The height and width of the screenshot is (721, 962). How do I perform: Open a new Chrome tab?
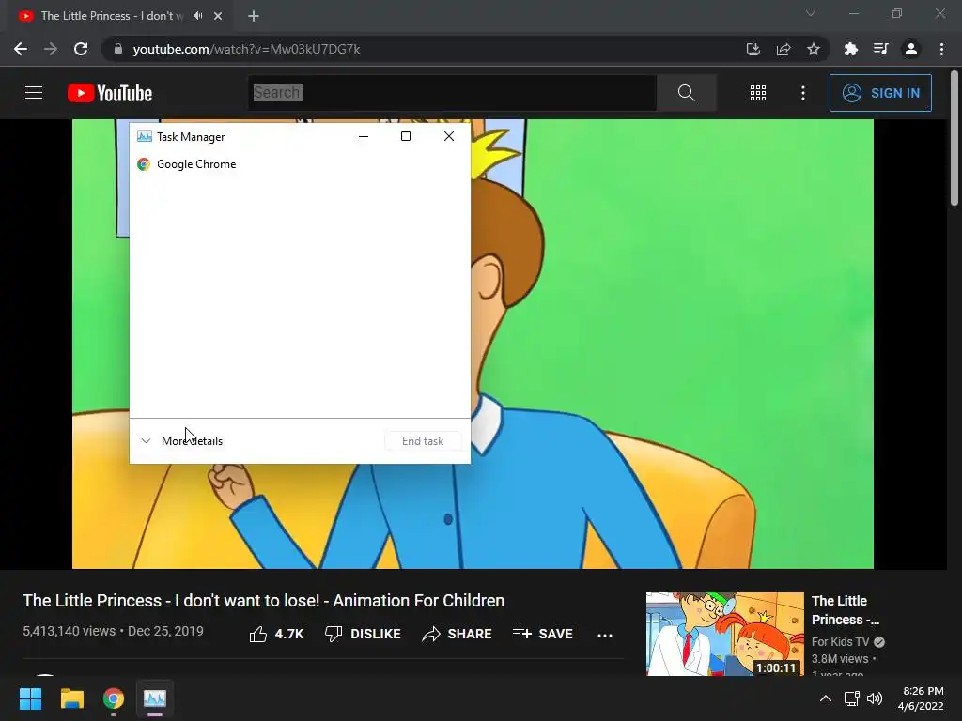point(254,16)
